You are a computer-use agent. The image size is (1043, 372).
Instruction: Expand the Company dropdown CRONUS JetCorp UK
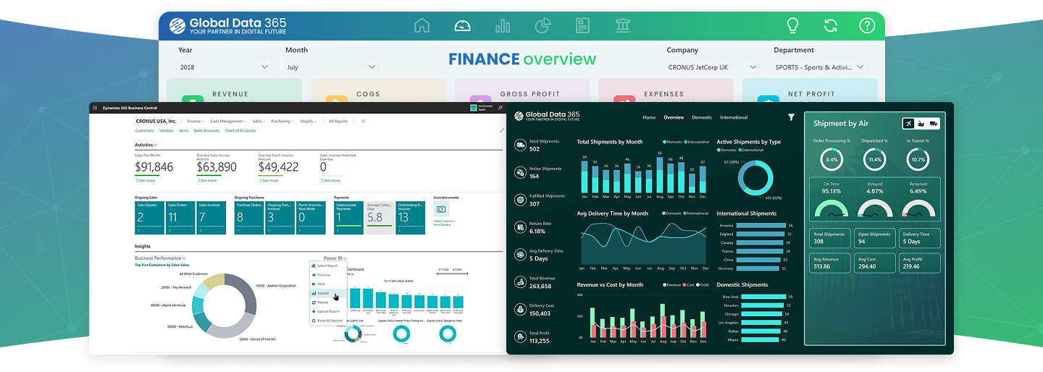point(712,67)
